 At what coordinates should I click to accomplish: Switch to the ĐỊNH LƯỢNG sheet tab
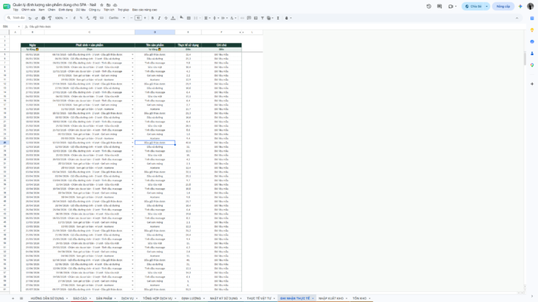[191, 298]
